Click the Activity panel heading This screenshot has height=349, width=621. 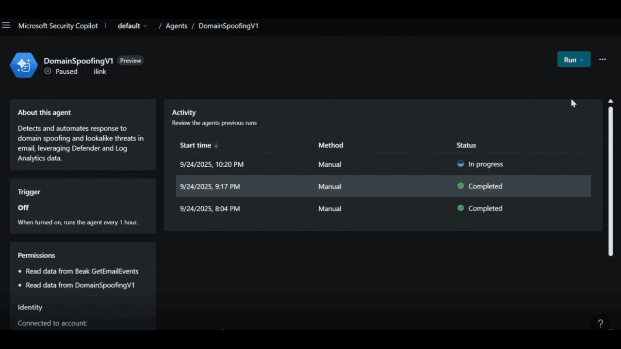coord(184,112)
